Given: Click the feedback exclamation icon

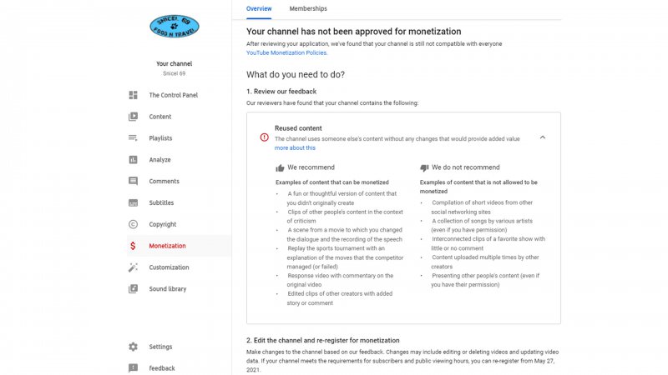Looking at the screenshot, I should tap(133, 367).
